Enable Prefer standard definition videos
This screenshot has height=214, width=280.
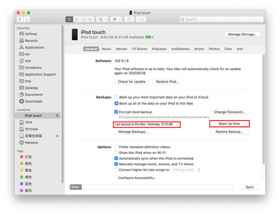point(116,147)
